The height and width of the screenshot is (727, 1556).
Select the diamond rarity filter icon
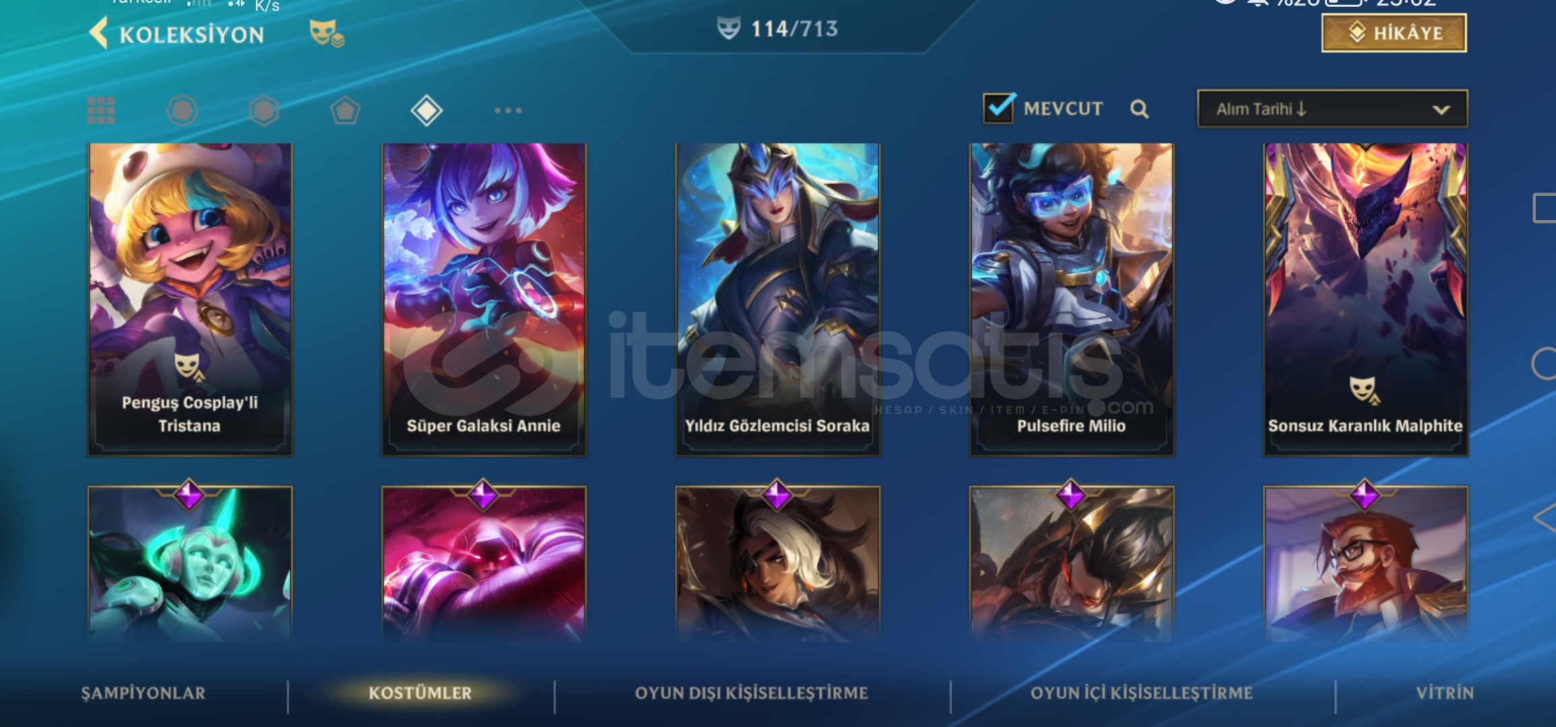pos(426,110)
